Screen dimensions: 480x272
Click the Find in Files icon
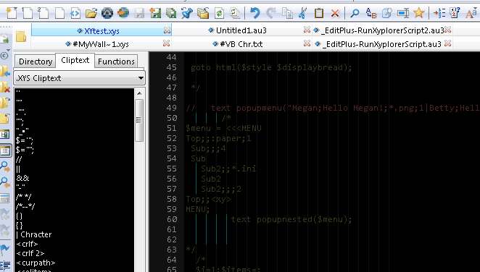[x=387, y=13]
